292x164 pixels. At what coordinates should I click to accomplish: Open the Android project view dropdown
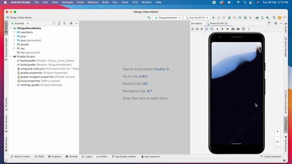20,23
